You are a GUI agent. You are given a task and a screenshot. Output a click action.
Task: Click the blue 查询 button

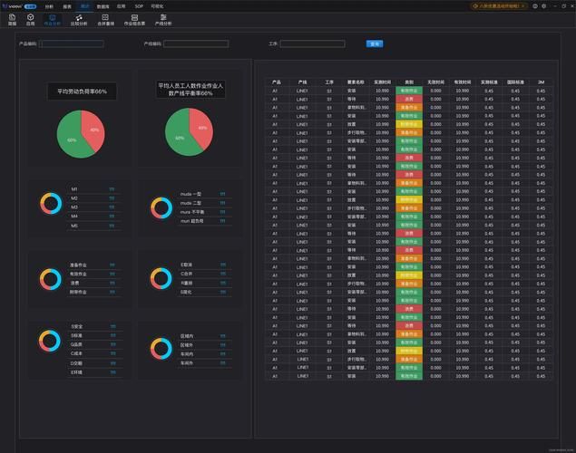374,43
